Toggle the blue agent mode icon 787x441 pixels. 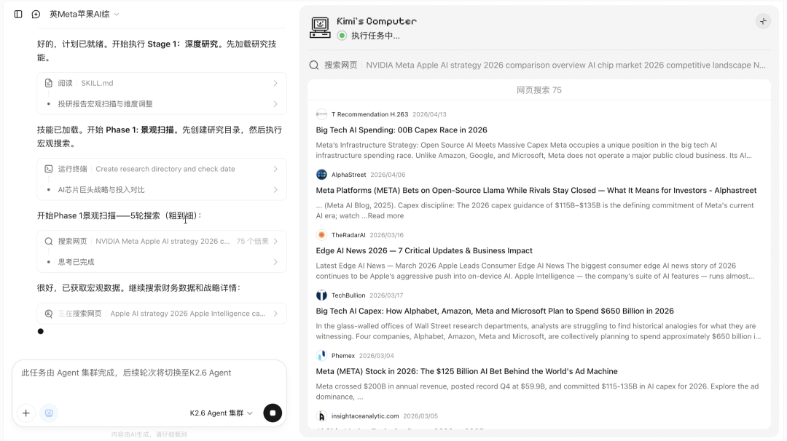pos(49,413)
